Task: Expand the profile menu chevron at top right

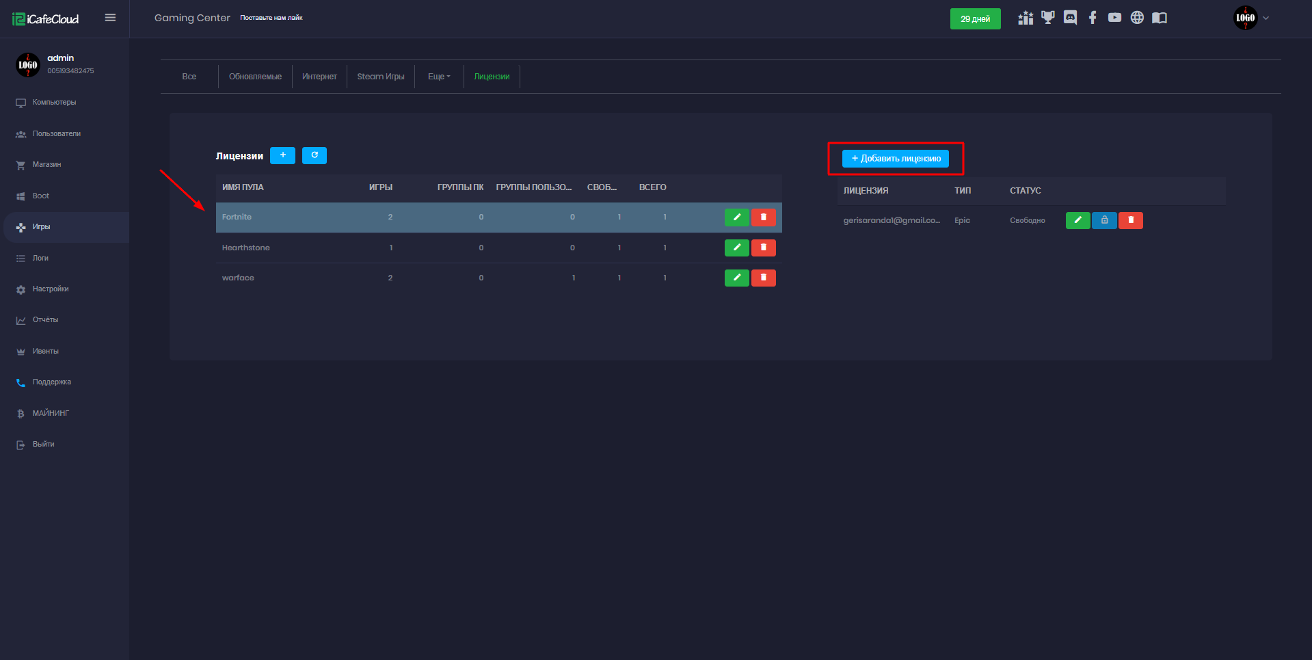Action: tap(1266, 18)
